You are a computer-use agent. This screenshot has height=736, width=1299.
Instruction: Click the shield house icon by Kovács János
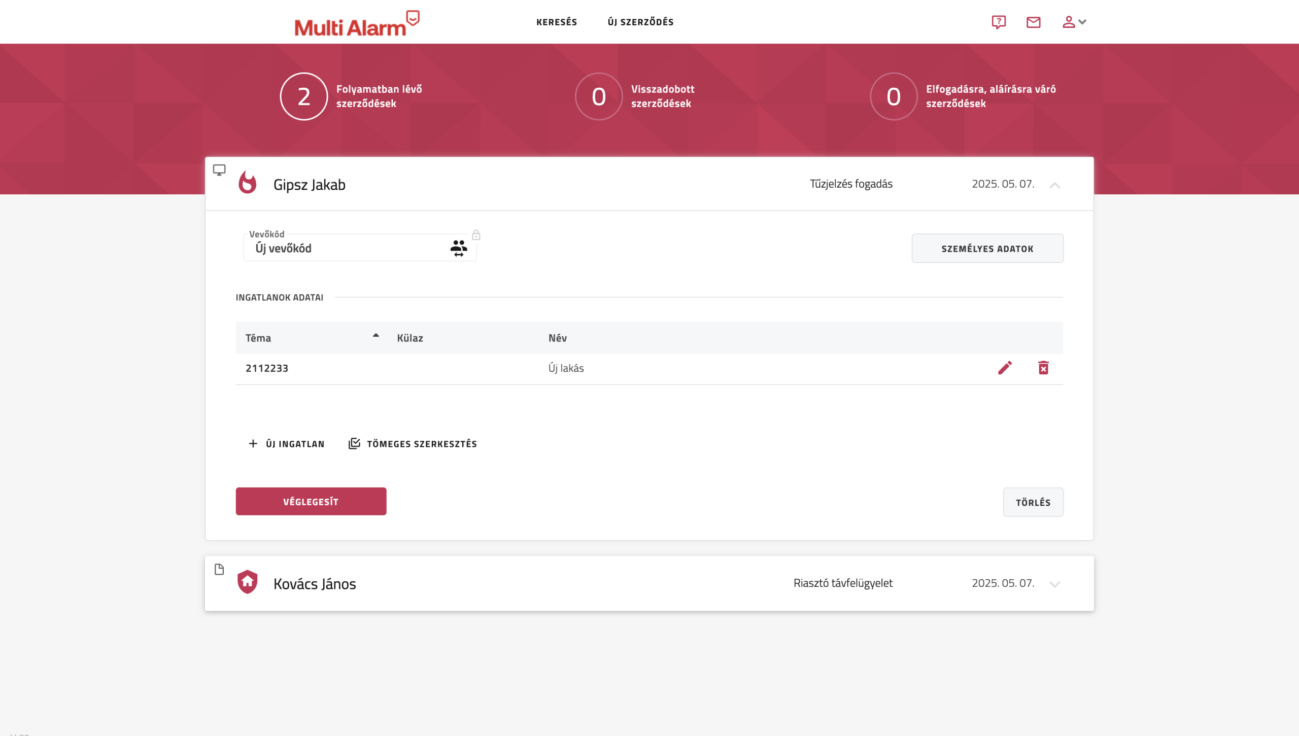[248, 582]
